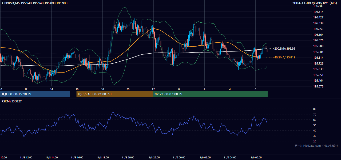Click the 11/8 12:00 bottom time label

[26, 158]
